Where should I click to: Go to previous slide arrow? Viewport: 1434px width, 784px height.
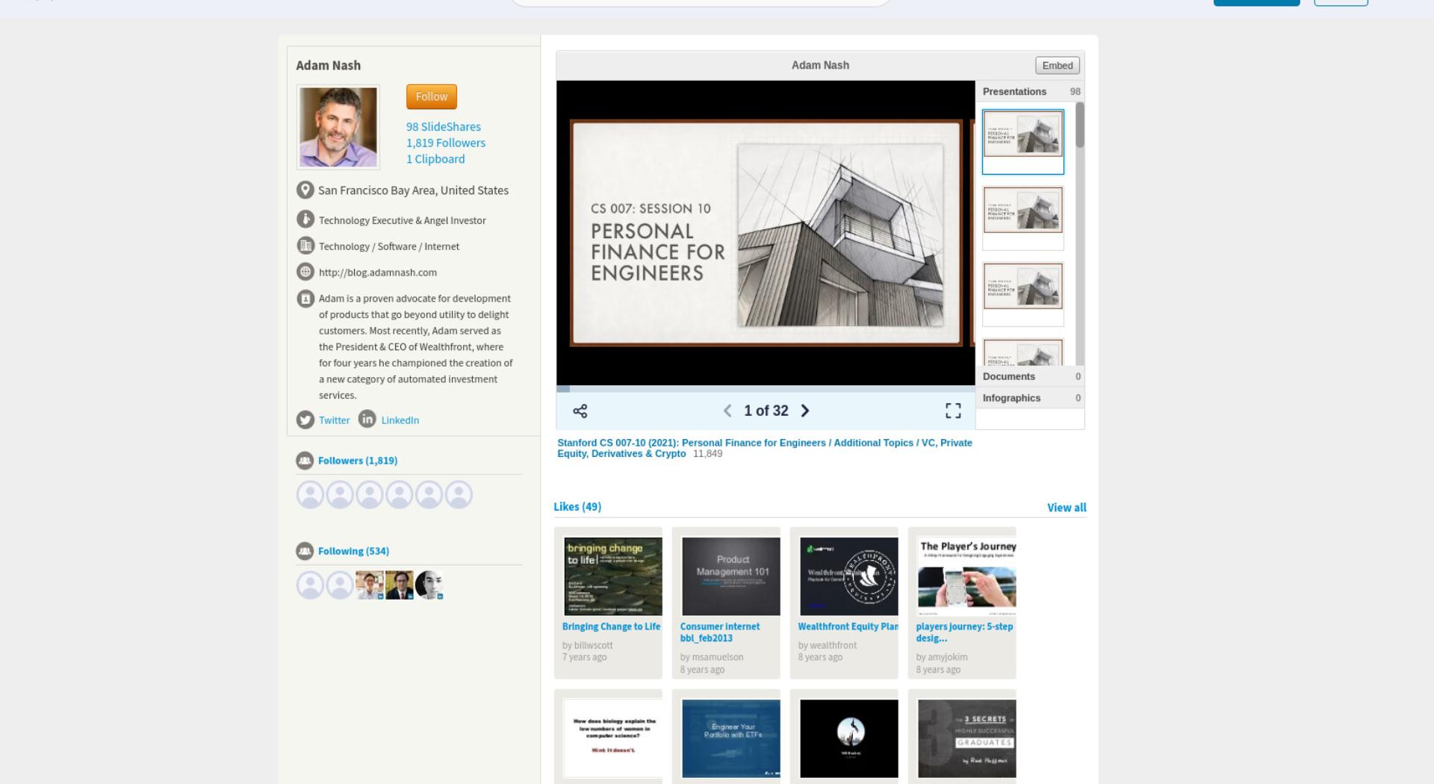[727, 411]
